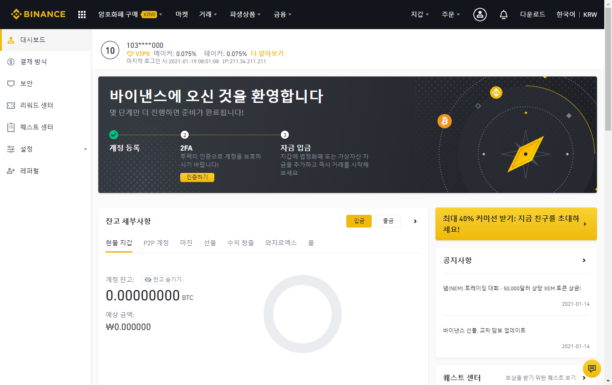Click the 퀘스트 센터 clipboard icon

pyautogui.click(x=11, y=127)
